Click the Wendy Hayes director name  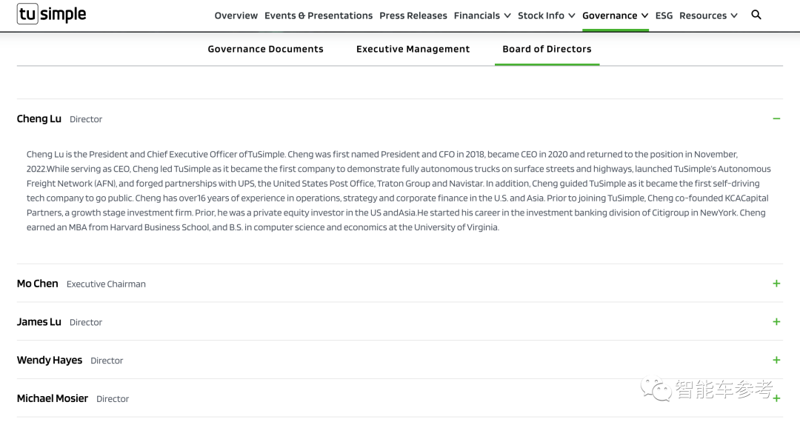coord(50,361)
